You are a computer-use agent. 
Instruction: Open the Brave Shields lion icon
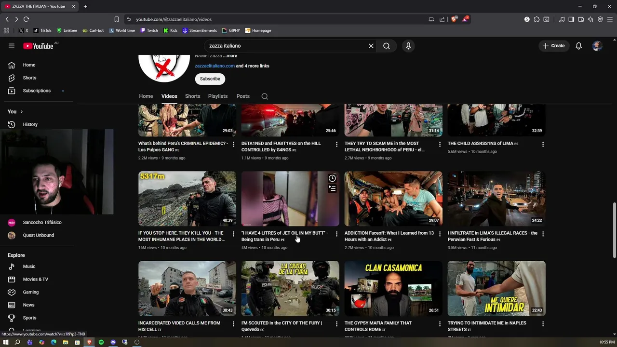[x=454, y=19]
